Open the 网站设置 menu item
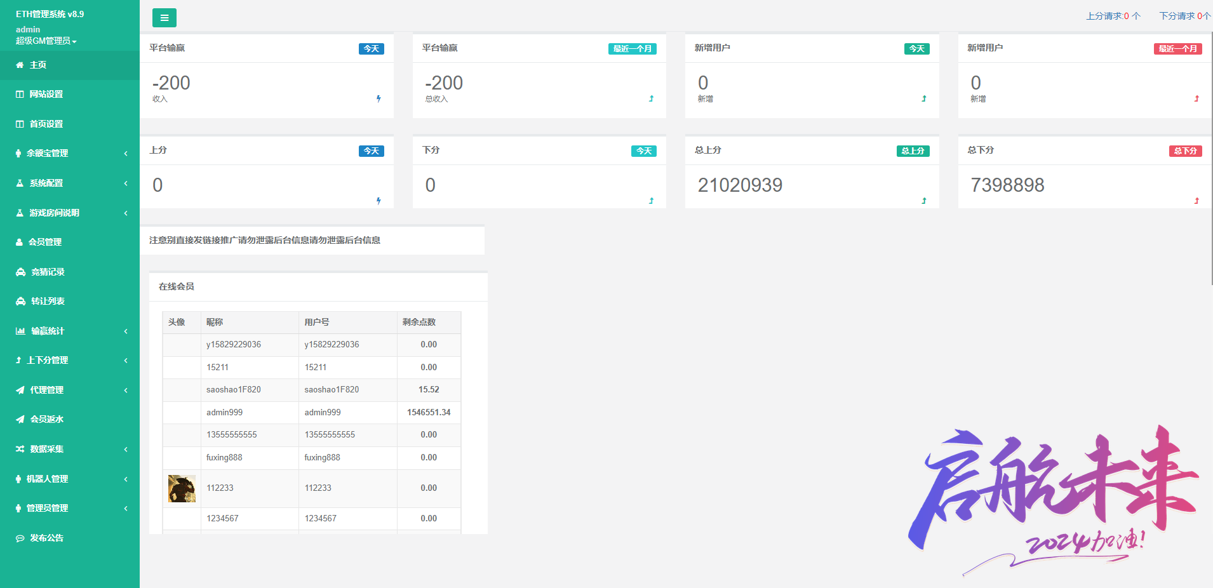The image size is (1213, 588). [x=70, y=94]
